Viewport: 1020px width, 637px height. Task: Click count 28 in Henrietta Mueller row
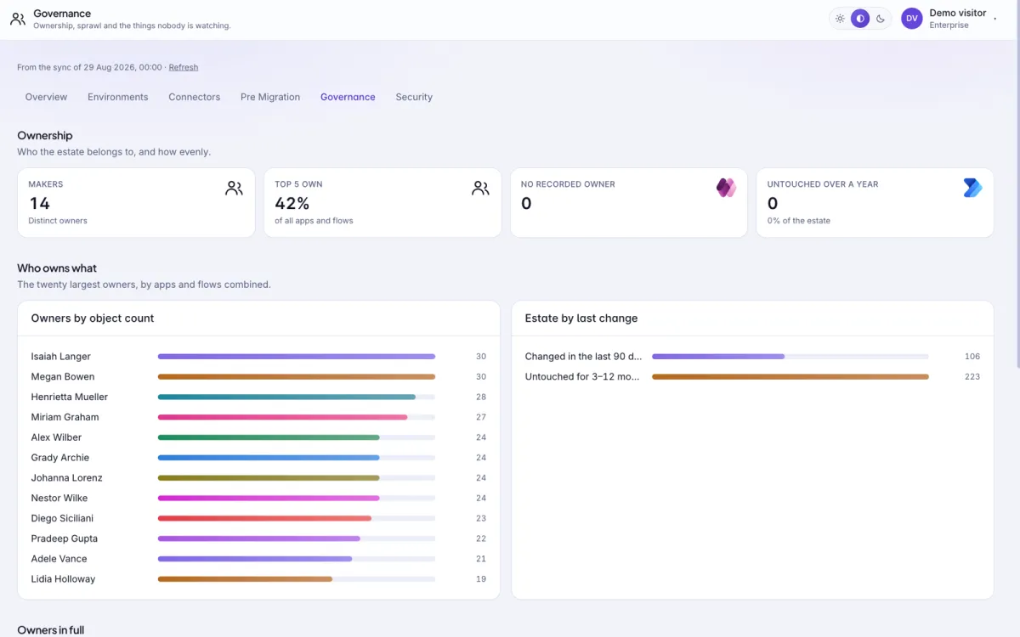tap(481, 397)
